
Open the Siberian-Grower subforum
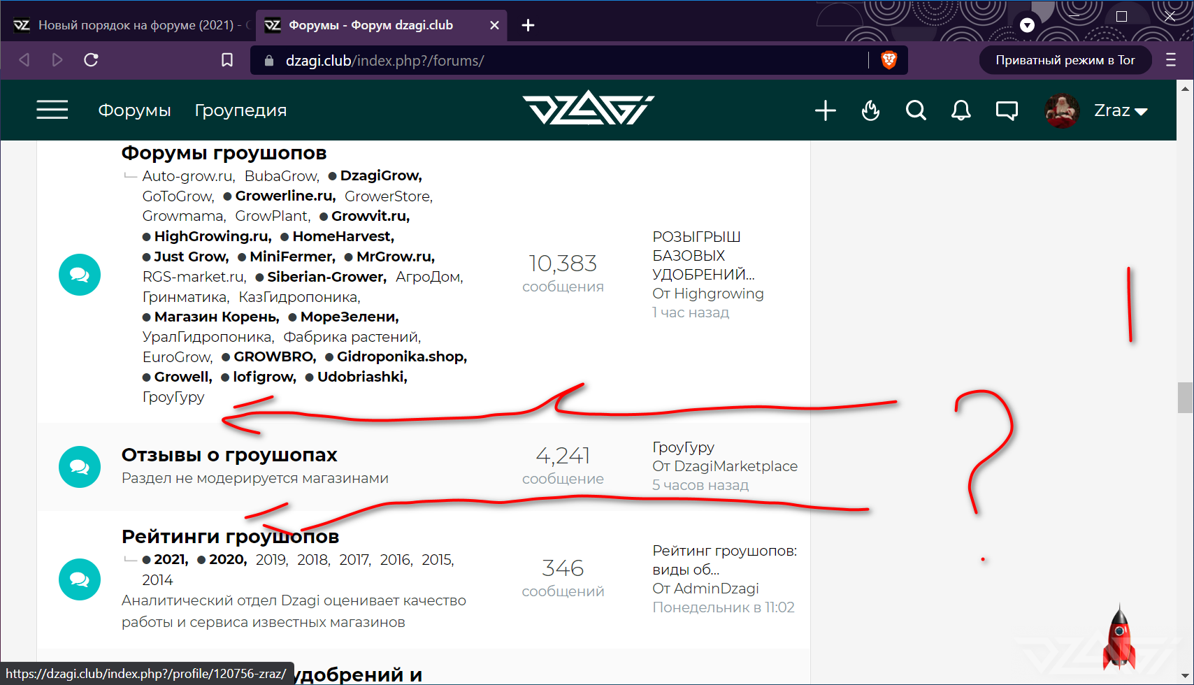(x=326, y=277)
